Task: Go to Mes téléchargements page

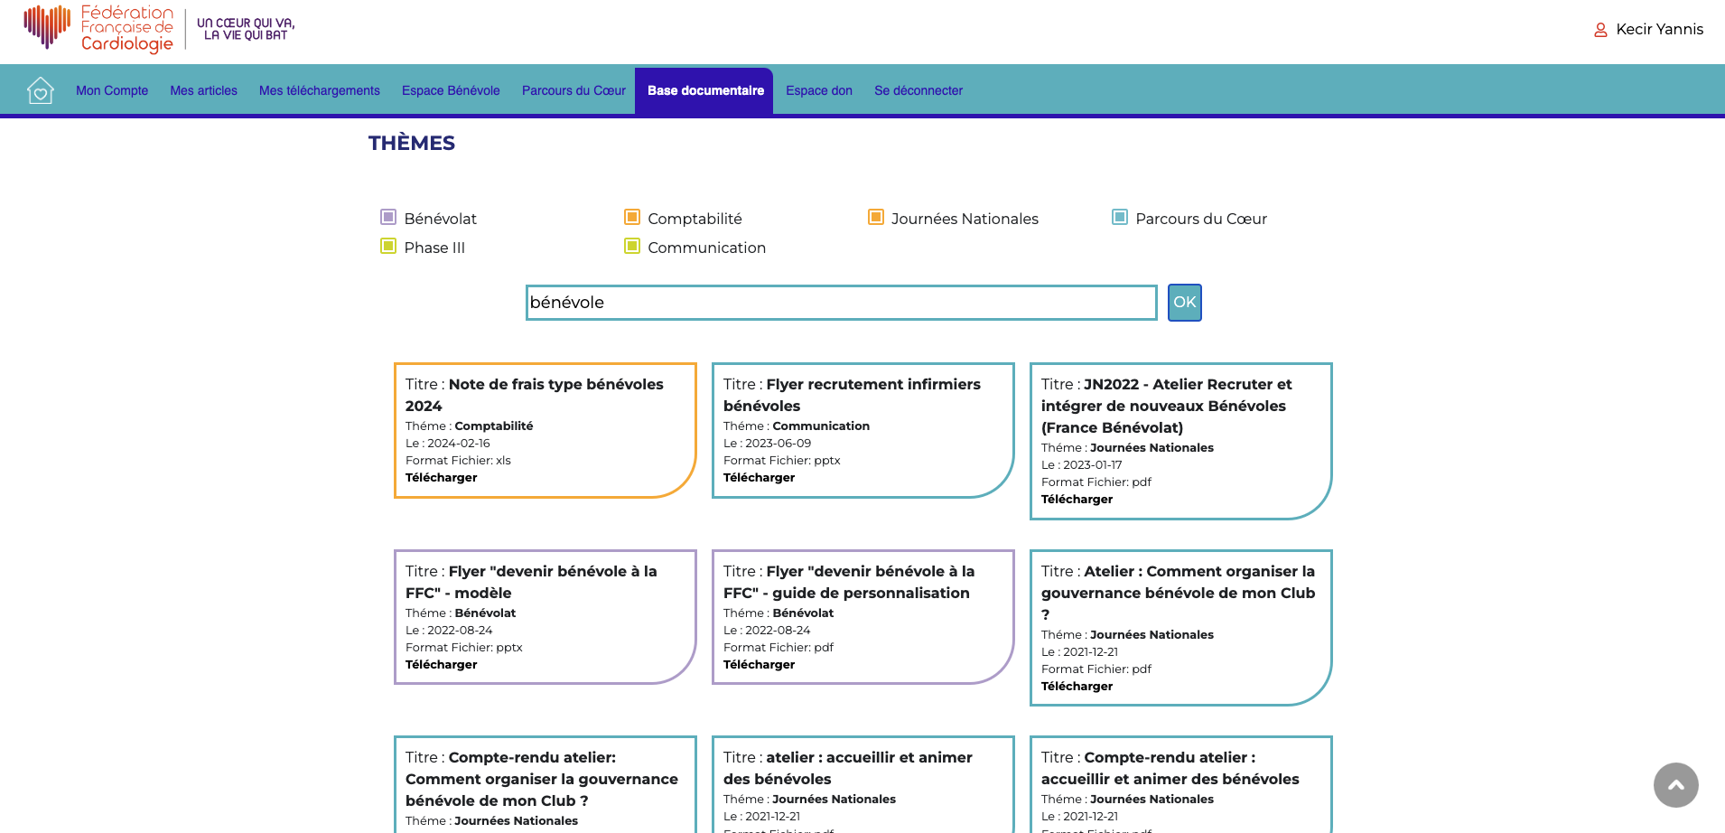Action: (319, 90)
